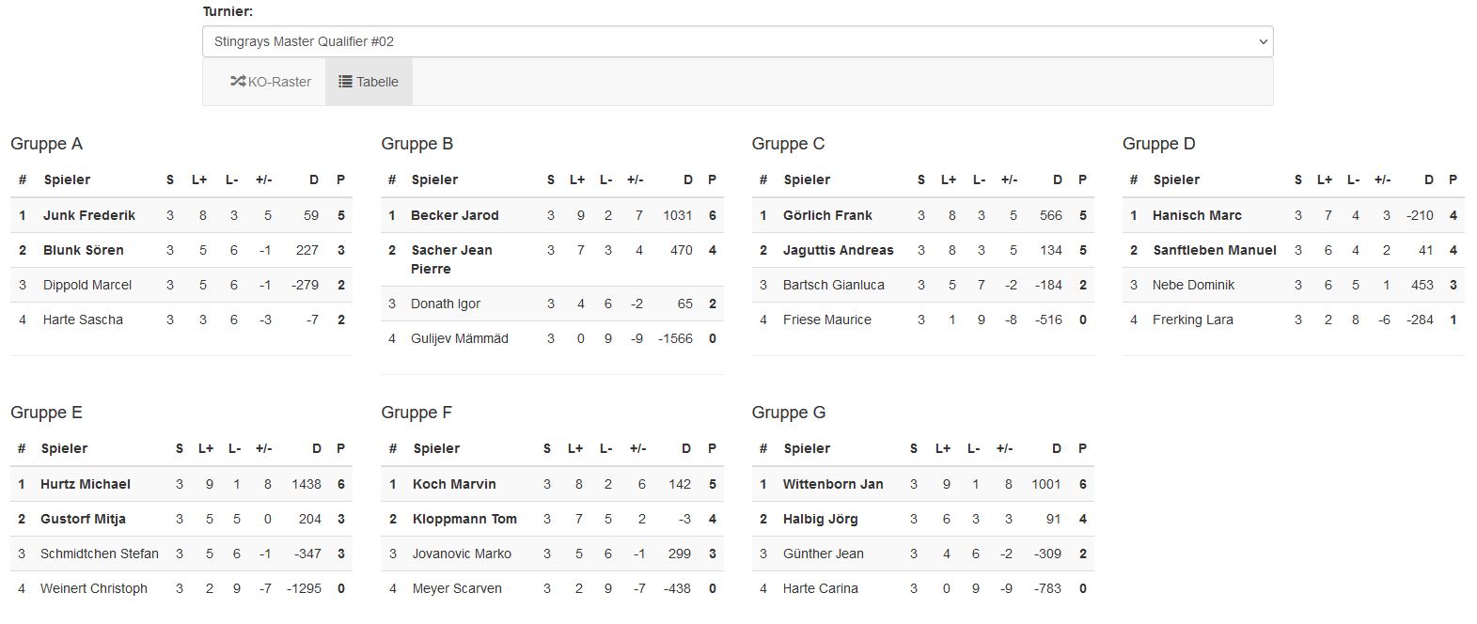Click Sacher Jean Pierre in Gruppe B
The image size is (1477, 624).
coord(451,259)
